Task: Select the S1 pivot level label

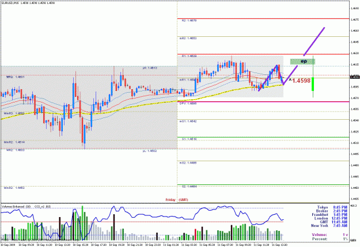Action: pyautogui.click(x=189, y=139)
